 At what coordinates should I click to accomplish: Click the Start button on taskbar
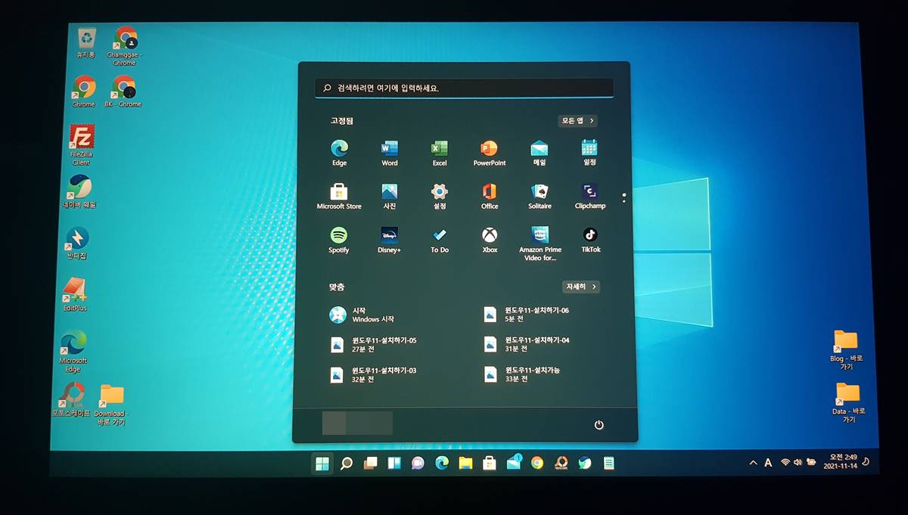tap(322, 464)
